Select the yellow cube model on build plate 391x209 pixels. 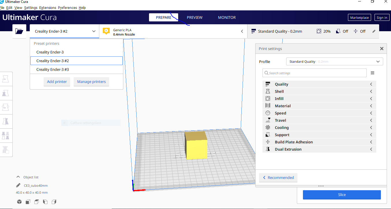pos(196,146)
